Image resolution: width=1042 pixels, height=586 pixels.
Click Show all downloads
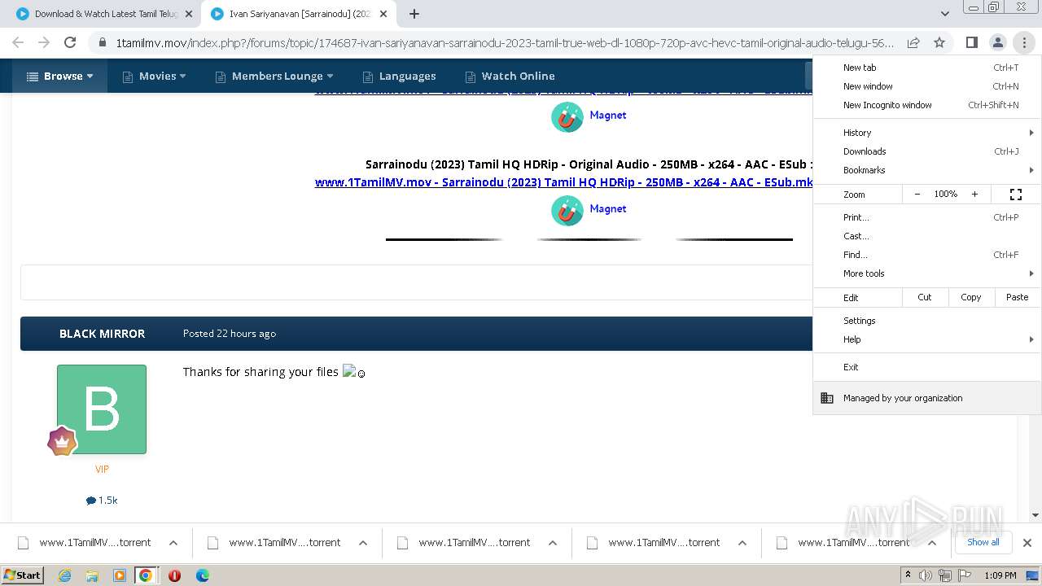(x=983, y=542)
